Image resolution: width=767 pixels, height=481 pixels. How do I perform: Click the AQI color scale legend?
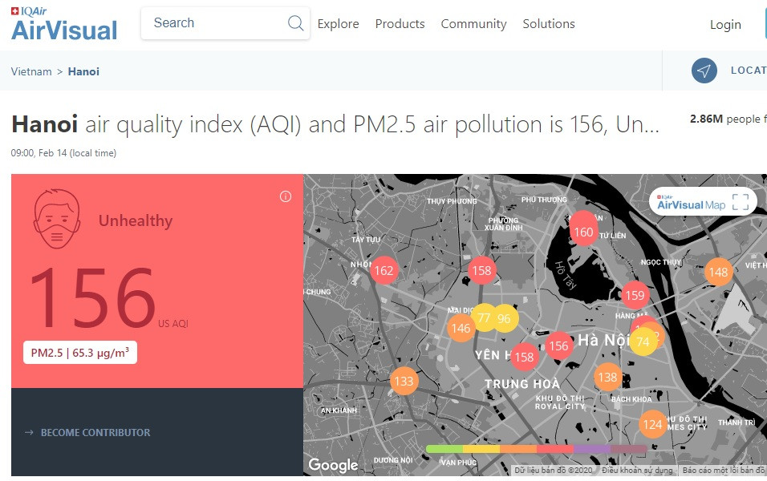click(536, 449)
